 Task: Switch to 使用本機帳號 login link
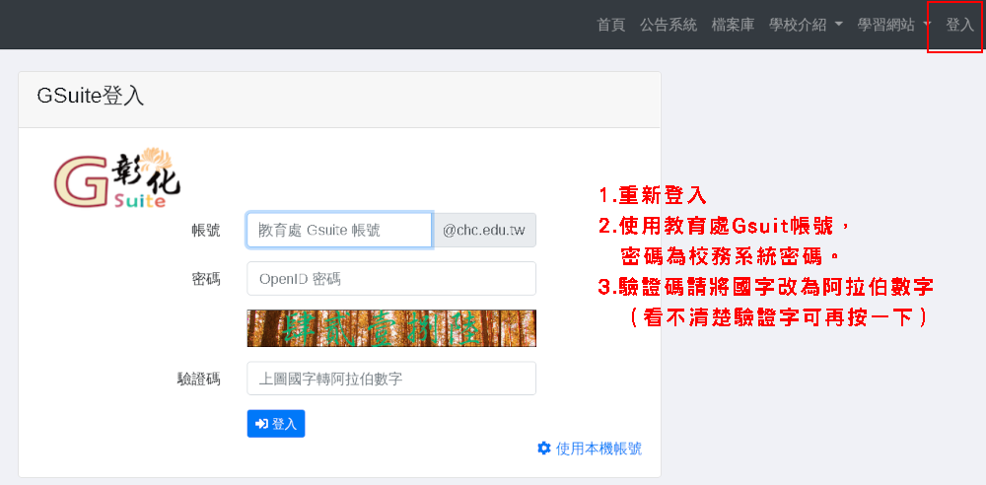coord(599,449)
